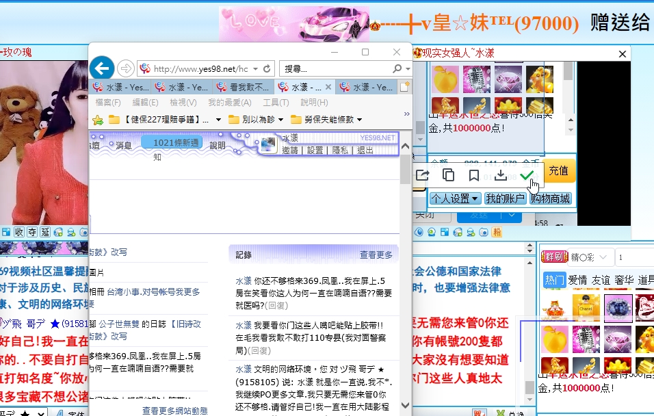Click the add-to-favorites star icon
Screen dimensions: 654x416
98,120
